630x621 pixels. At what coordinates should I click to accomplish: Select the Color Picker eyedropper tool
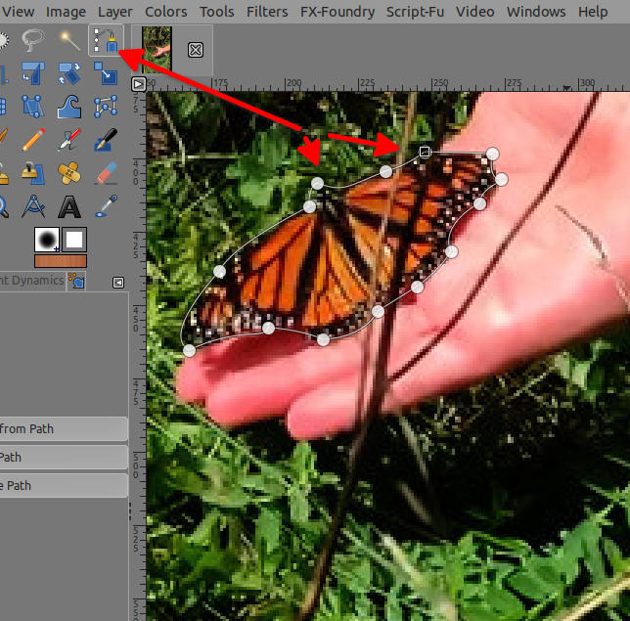pyautogui.click(x=106, y=206)
